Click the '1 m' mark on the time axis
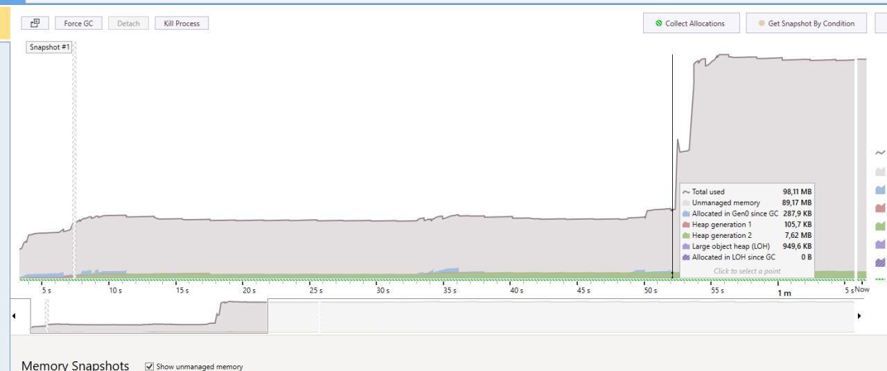887x371 pixels. click(x=784, y=293)
